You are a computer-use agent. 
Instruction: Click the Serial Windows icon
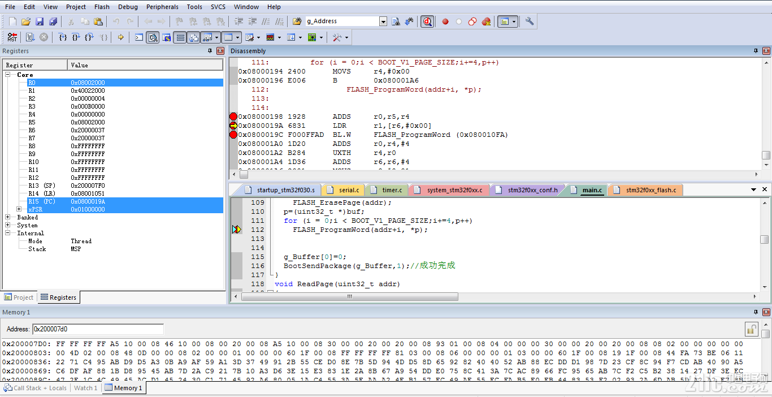pyautogui.click(x=250, y=37)
